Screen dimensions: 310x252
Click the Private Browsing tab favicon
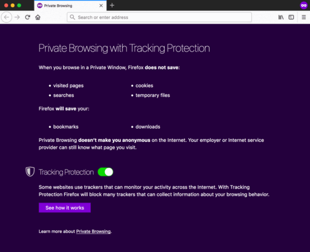pyautogui.click(x=40, y=5)
